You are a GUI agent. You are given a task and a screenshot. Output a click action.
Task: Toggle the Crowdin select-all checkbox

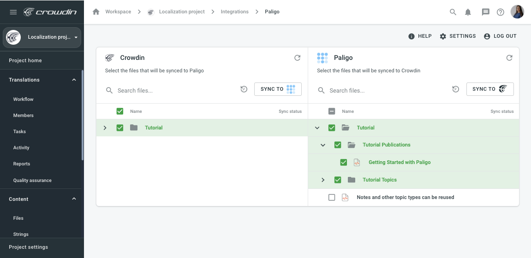[120, 111]
